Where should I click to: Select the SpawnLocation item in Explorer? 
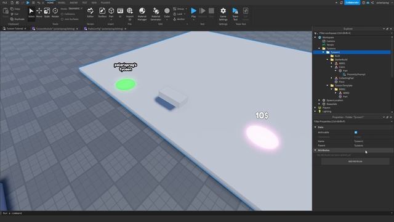pos(335,101)
